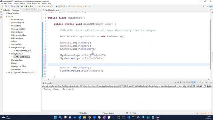Expand the abstraction package
This screenshot has height=120, width=213.
(x=9, y=20)
